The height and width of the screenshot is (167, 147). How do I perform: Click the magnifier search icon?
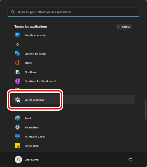click(13, 12)
